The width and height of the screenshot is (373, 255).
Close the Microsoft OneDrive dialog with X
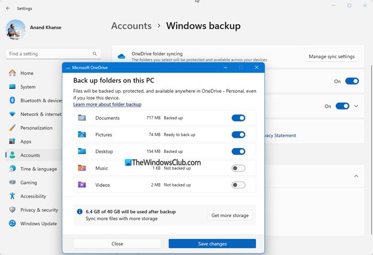click(x=256, y=68)
